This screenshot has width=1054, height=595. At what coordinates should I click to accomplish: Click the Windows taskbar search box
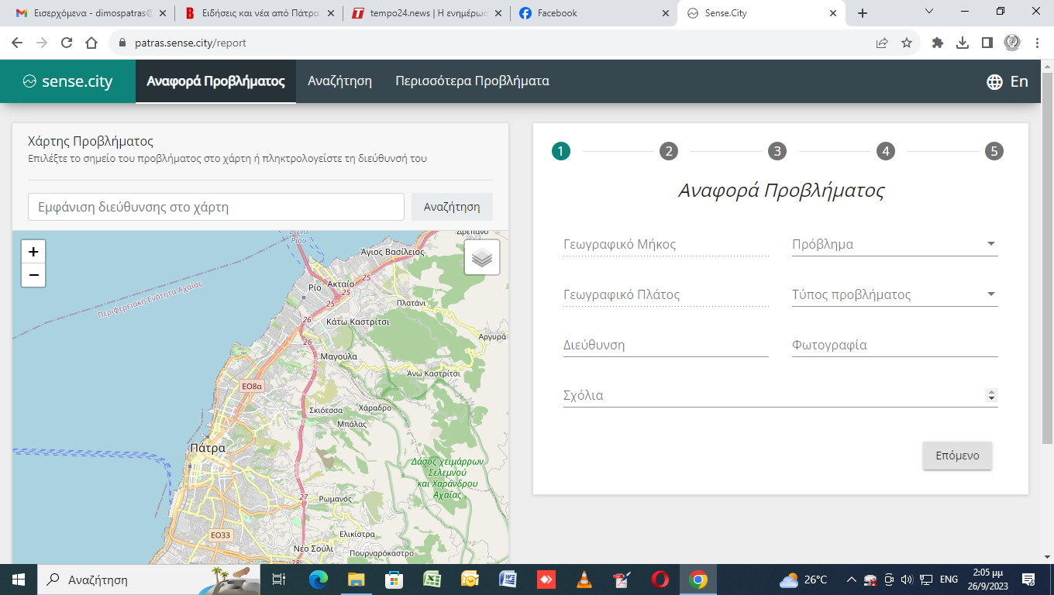(x=149, y=580)
